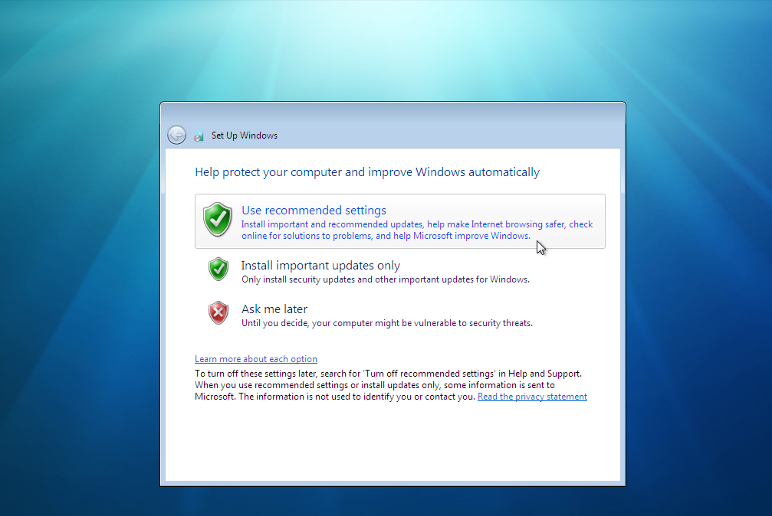Open Learn more about each option link
Viewport: 772px width, 516px height.
coord(256,359)
